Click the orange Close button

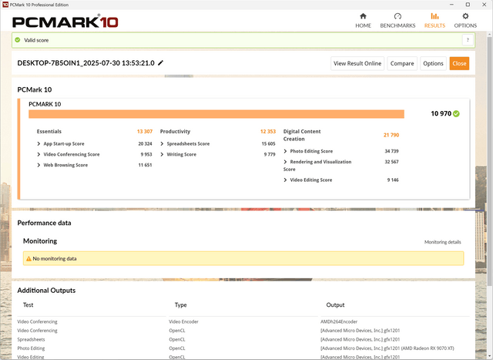click(x=459, y=63)
